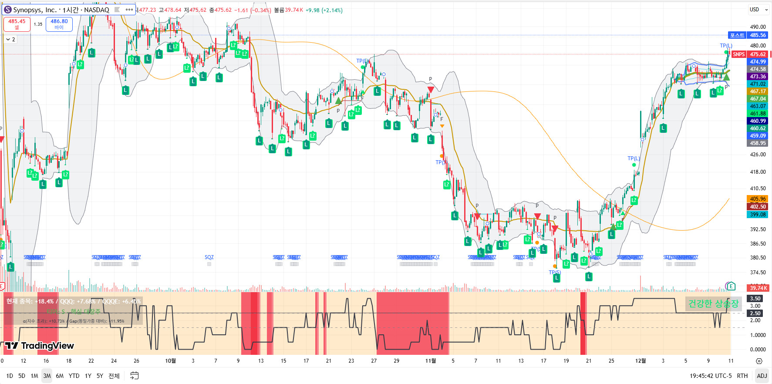Click the 39.74K volume label on price axis
The image size is (772, 384).
click(758, 288)
